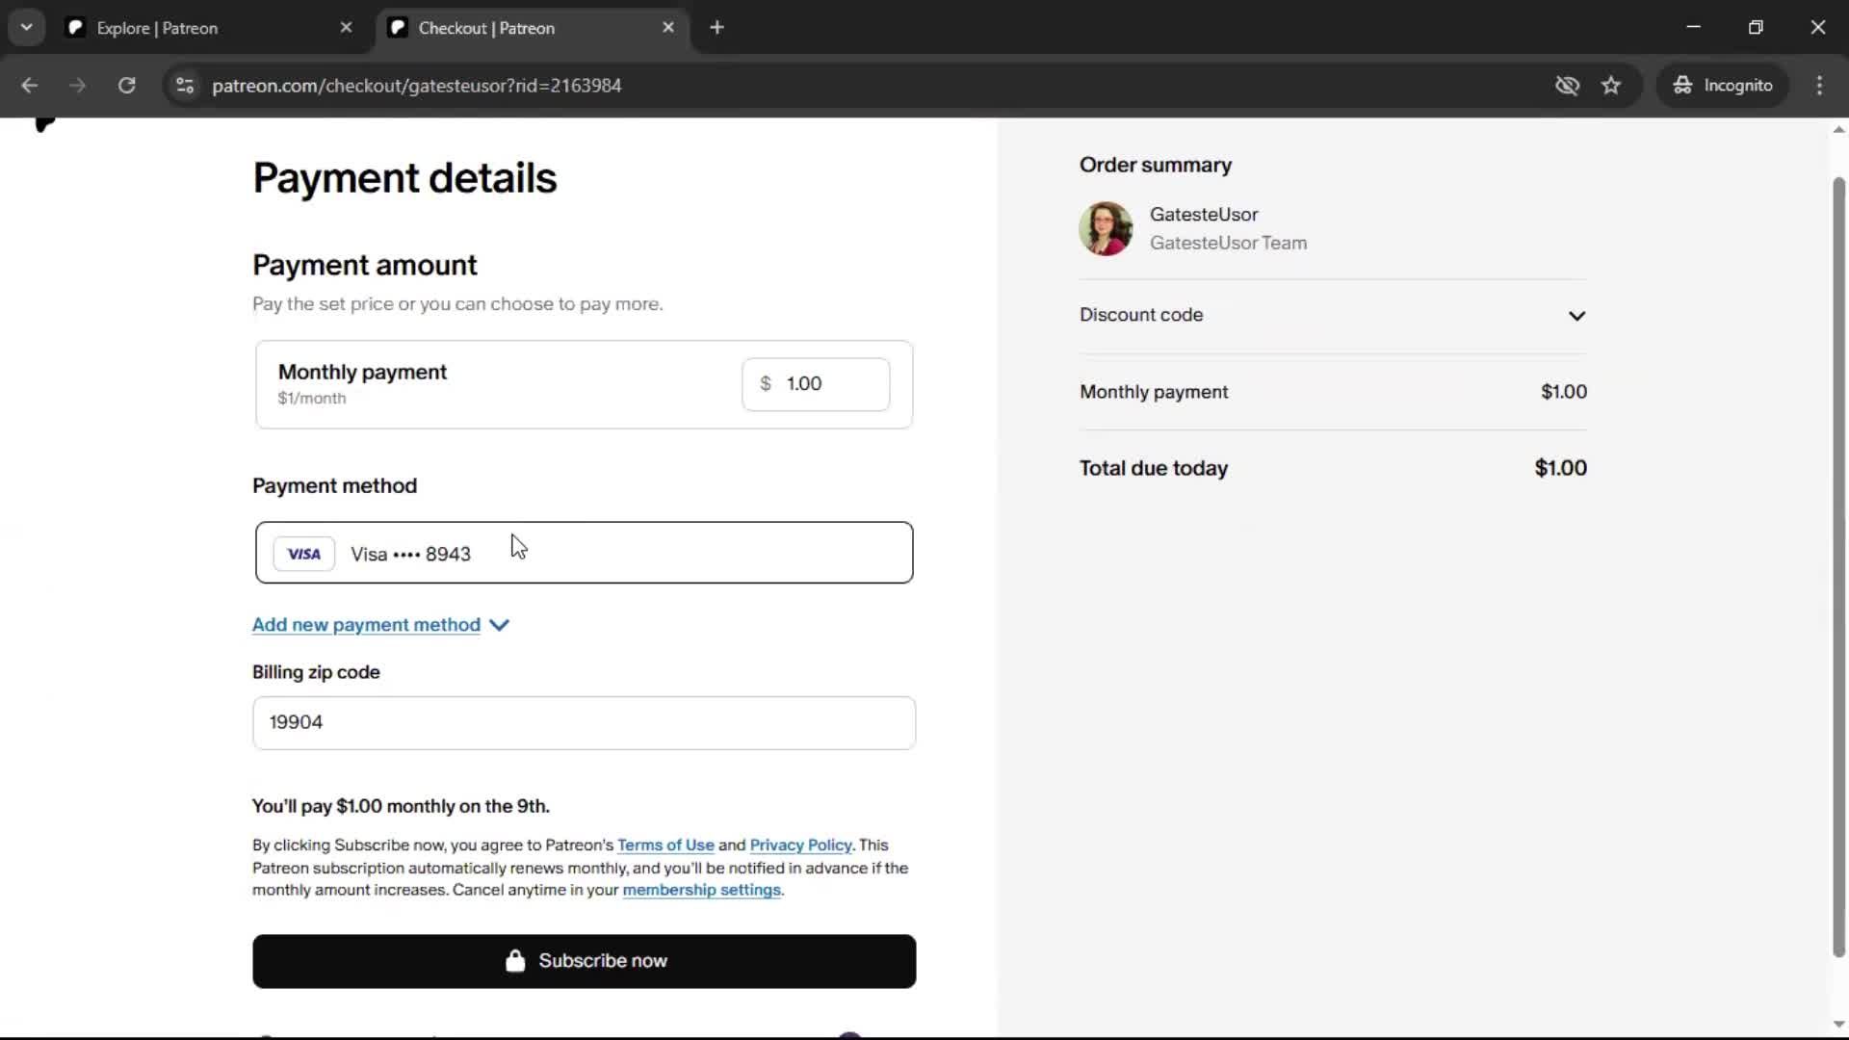Open the membership settings link
1849x1040 pixels.
pos(701,891)
